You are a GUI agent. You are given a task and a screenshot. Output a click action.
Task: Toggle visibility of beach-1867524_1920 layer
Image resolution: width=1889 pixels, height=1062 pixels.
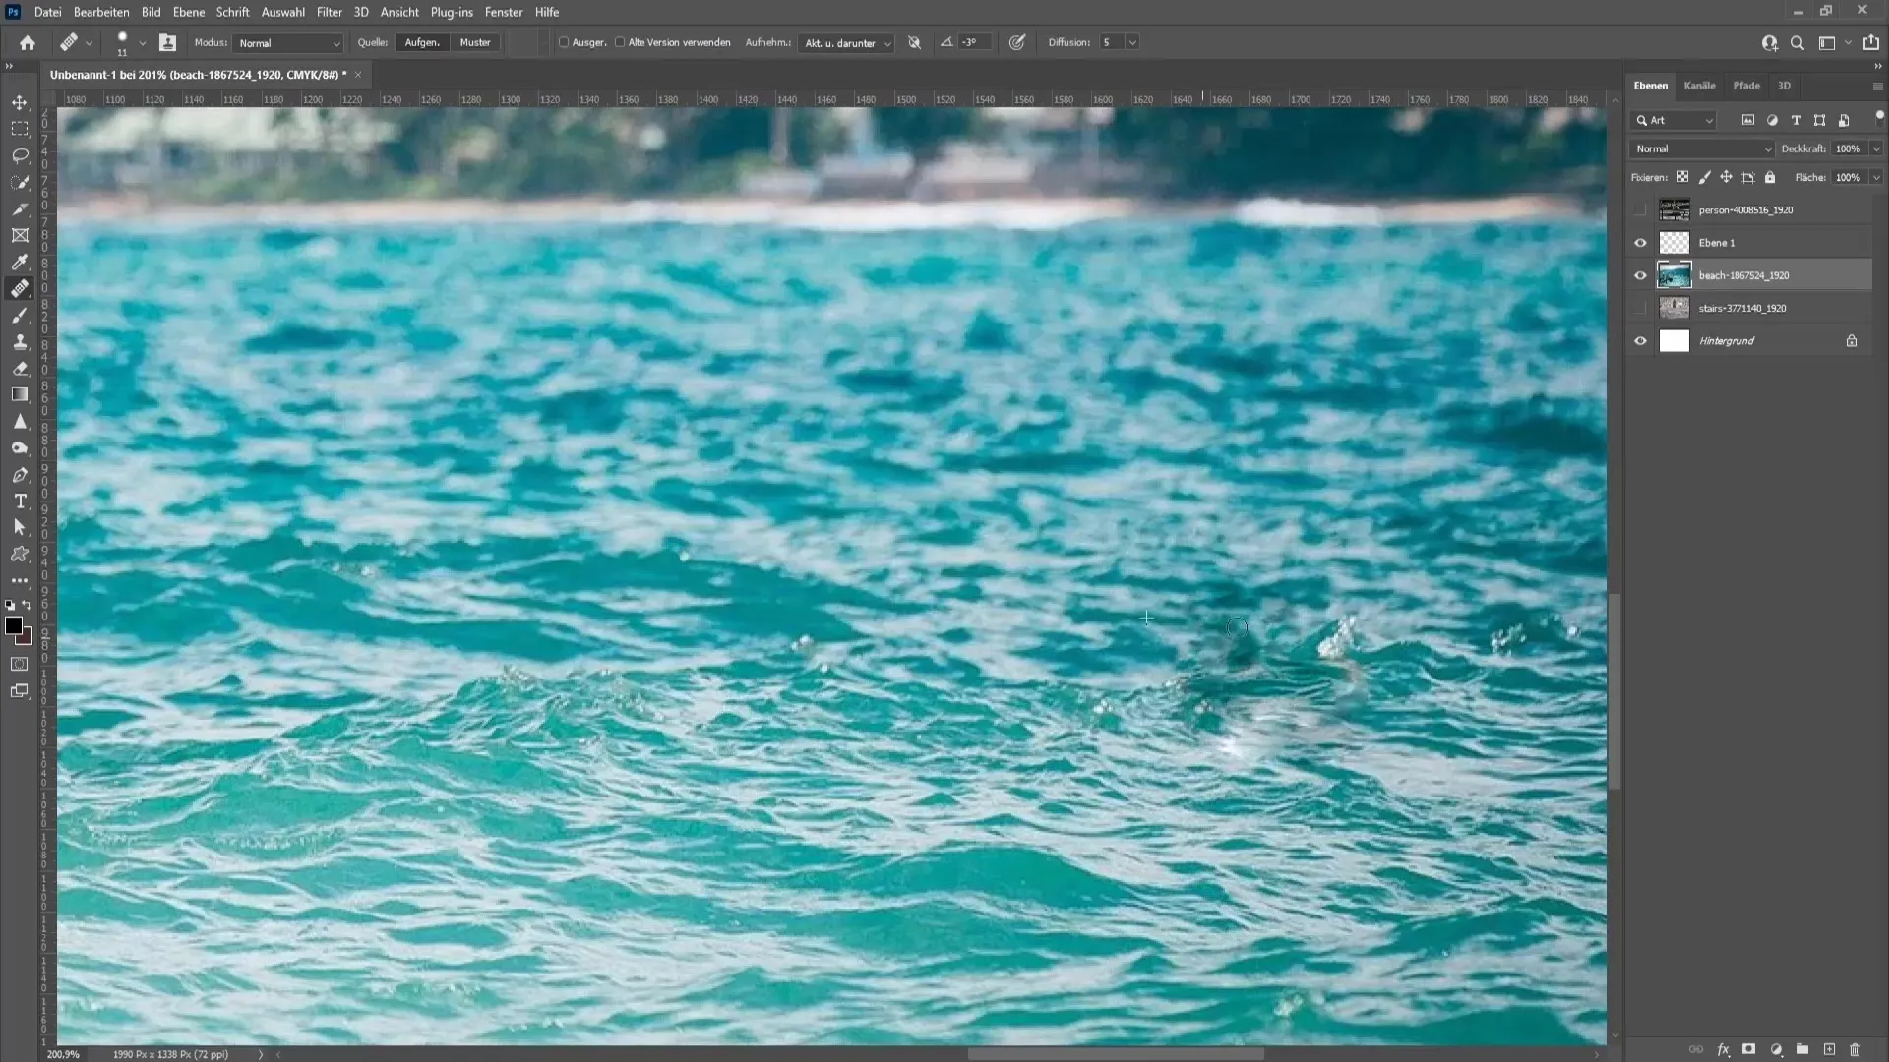pos(1640,275)
